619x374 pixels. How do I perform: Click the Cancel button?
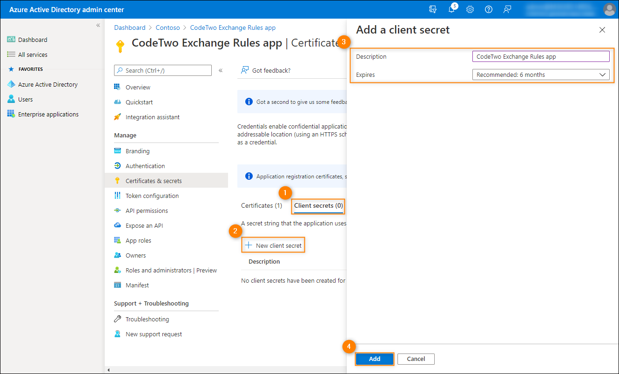click(416, 359)
